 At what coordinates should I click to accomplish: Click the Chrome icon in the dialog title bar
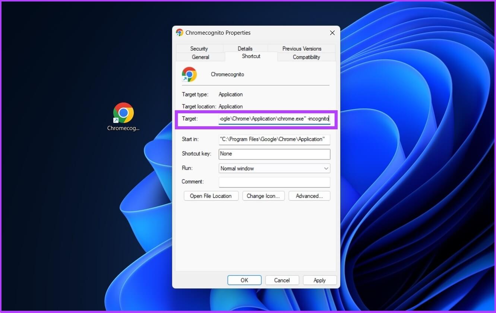180,32
